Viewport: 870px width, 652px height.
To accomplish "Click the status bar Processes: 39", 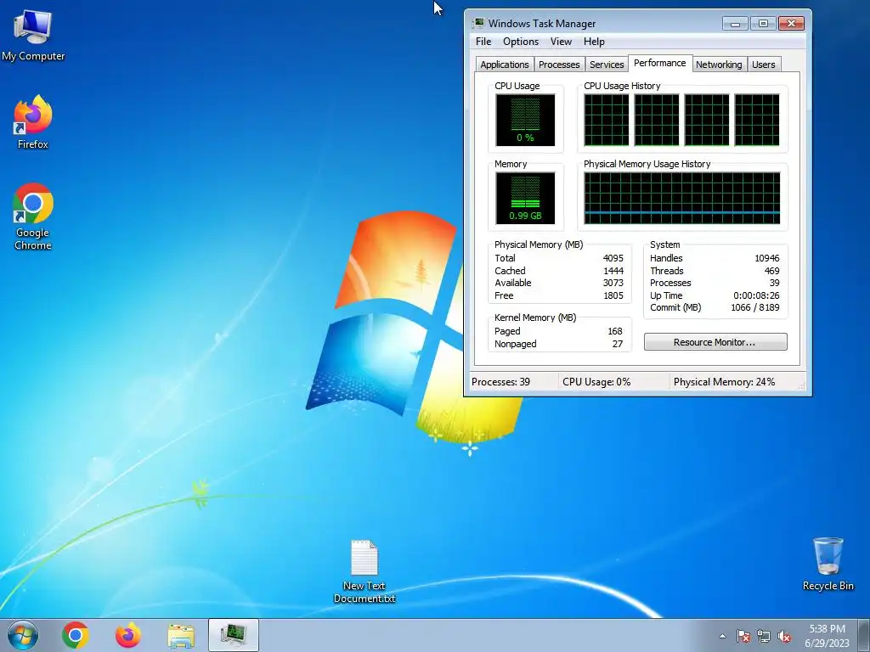I will [x=500, y=382].
